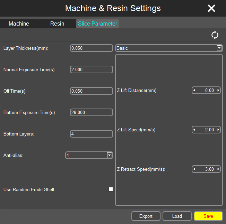Viewport: 226px width, 224px height.
Task: Click the Z Lift Speed value 2.00
Action: point(209,130)
